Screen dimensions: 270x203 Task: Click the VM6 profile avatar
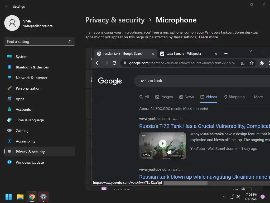click(x=12, y=23)
